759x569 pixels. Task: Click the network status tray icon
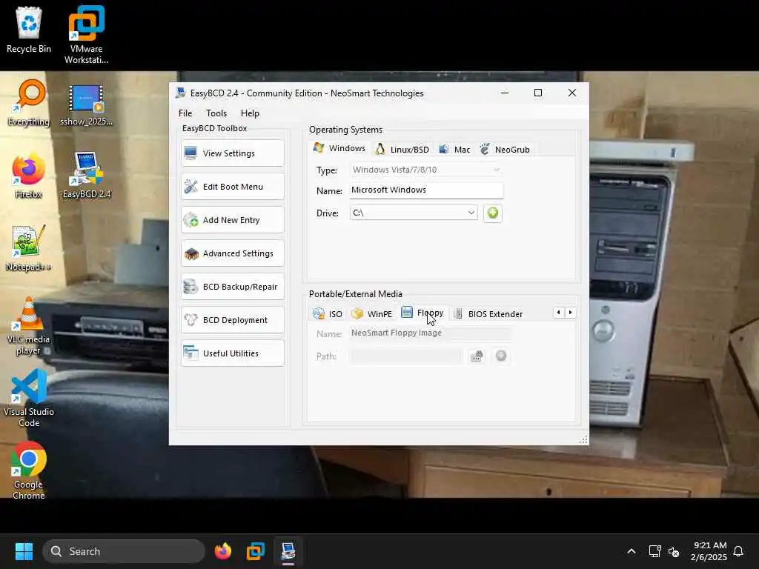655,551
